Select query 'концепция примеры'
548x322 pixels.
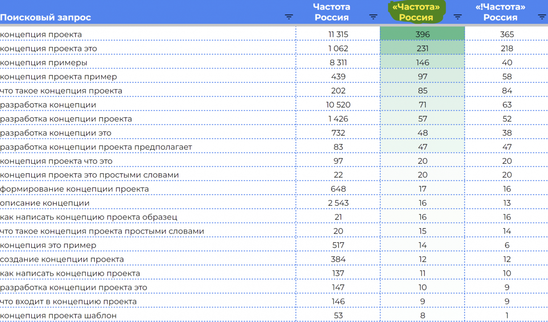[x=44, y=63]
